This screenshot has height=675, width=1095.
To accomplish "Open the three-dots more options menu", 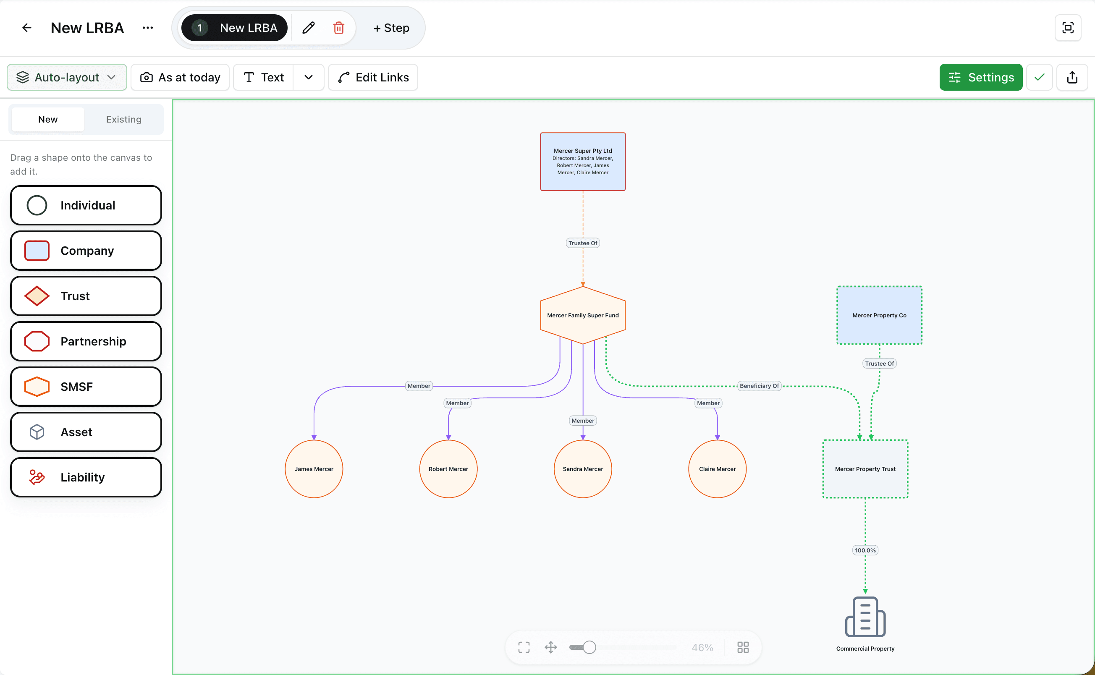I will tap(148, 28).
